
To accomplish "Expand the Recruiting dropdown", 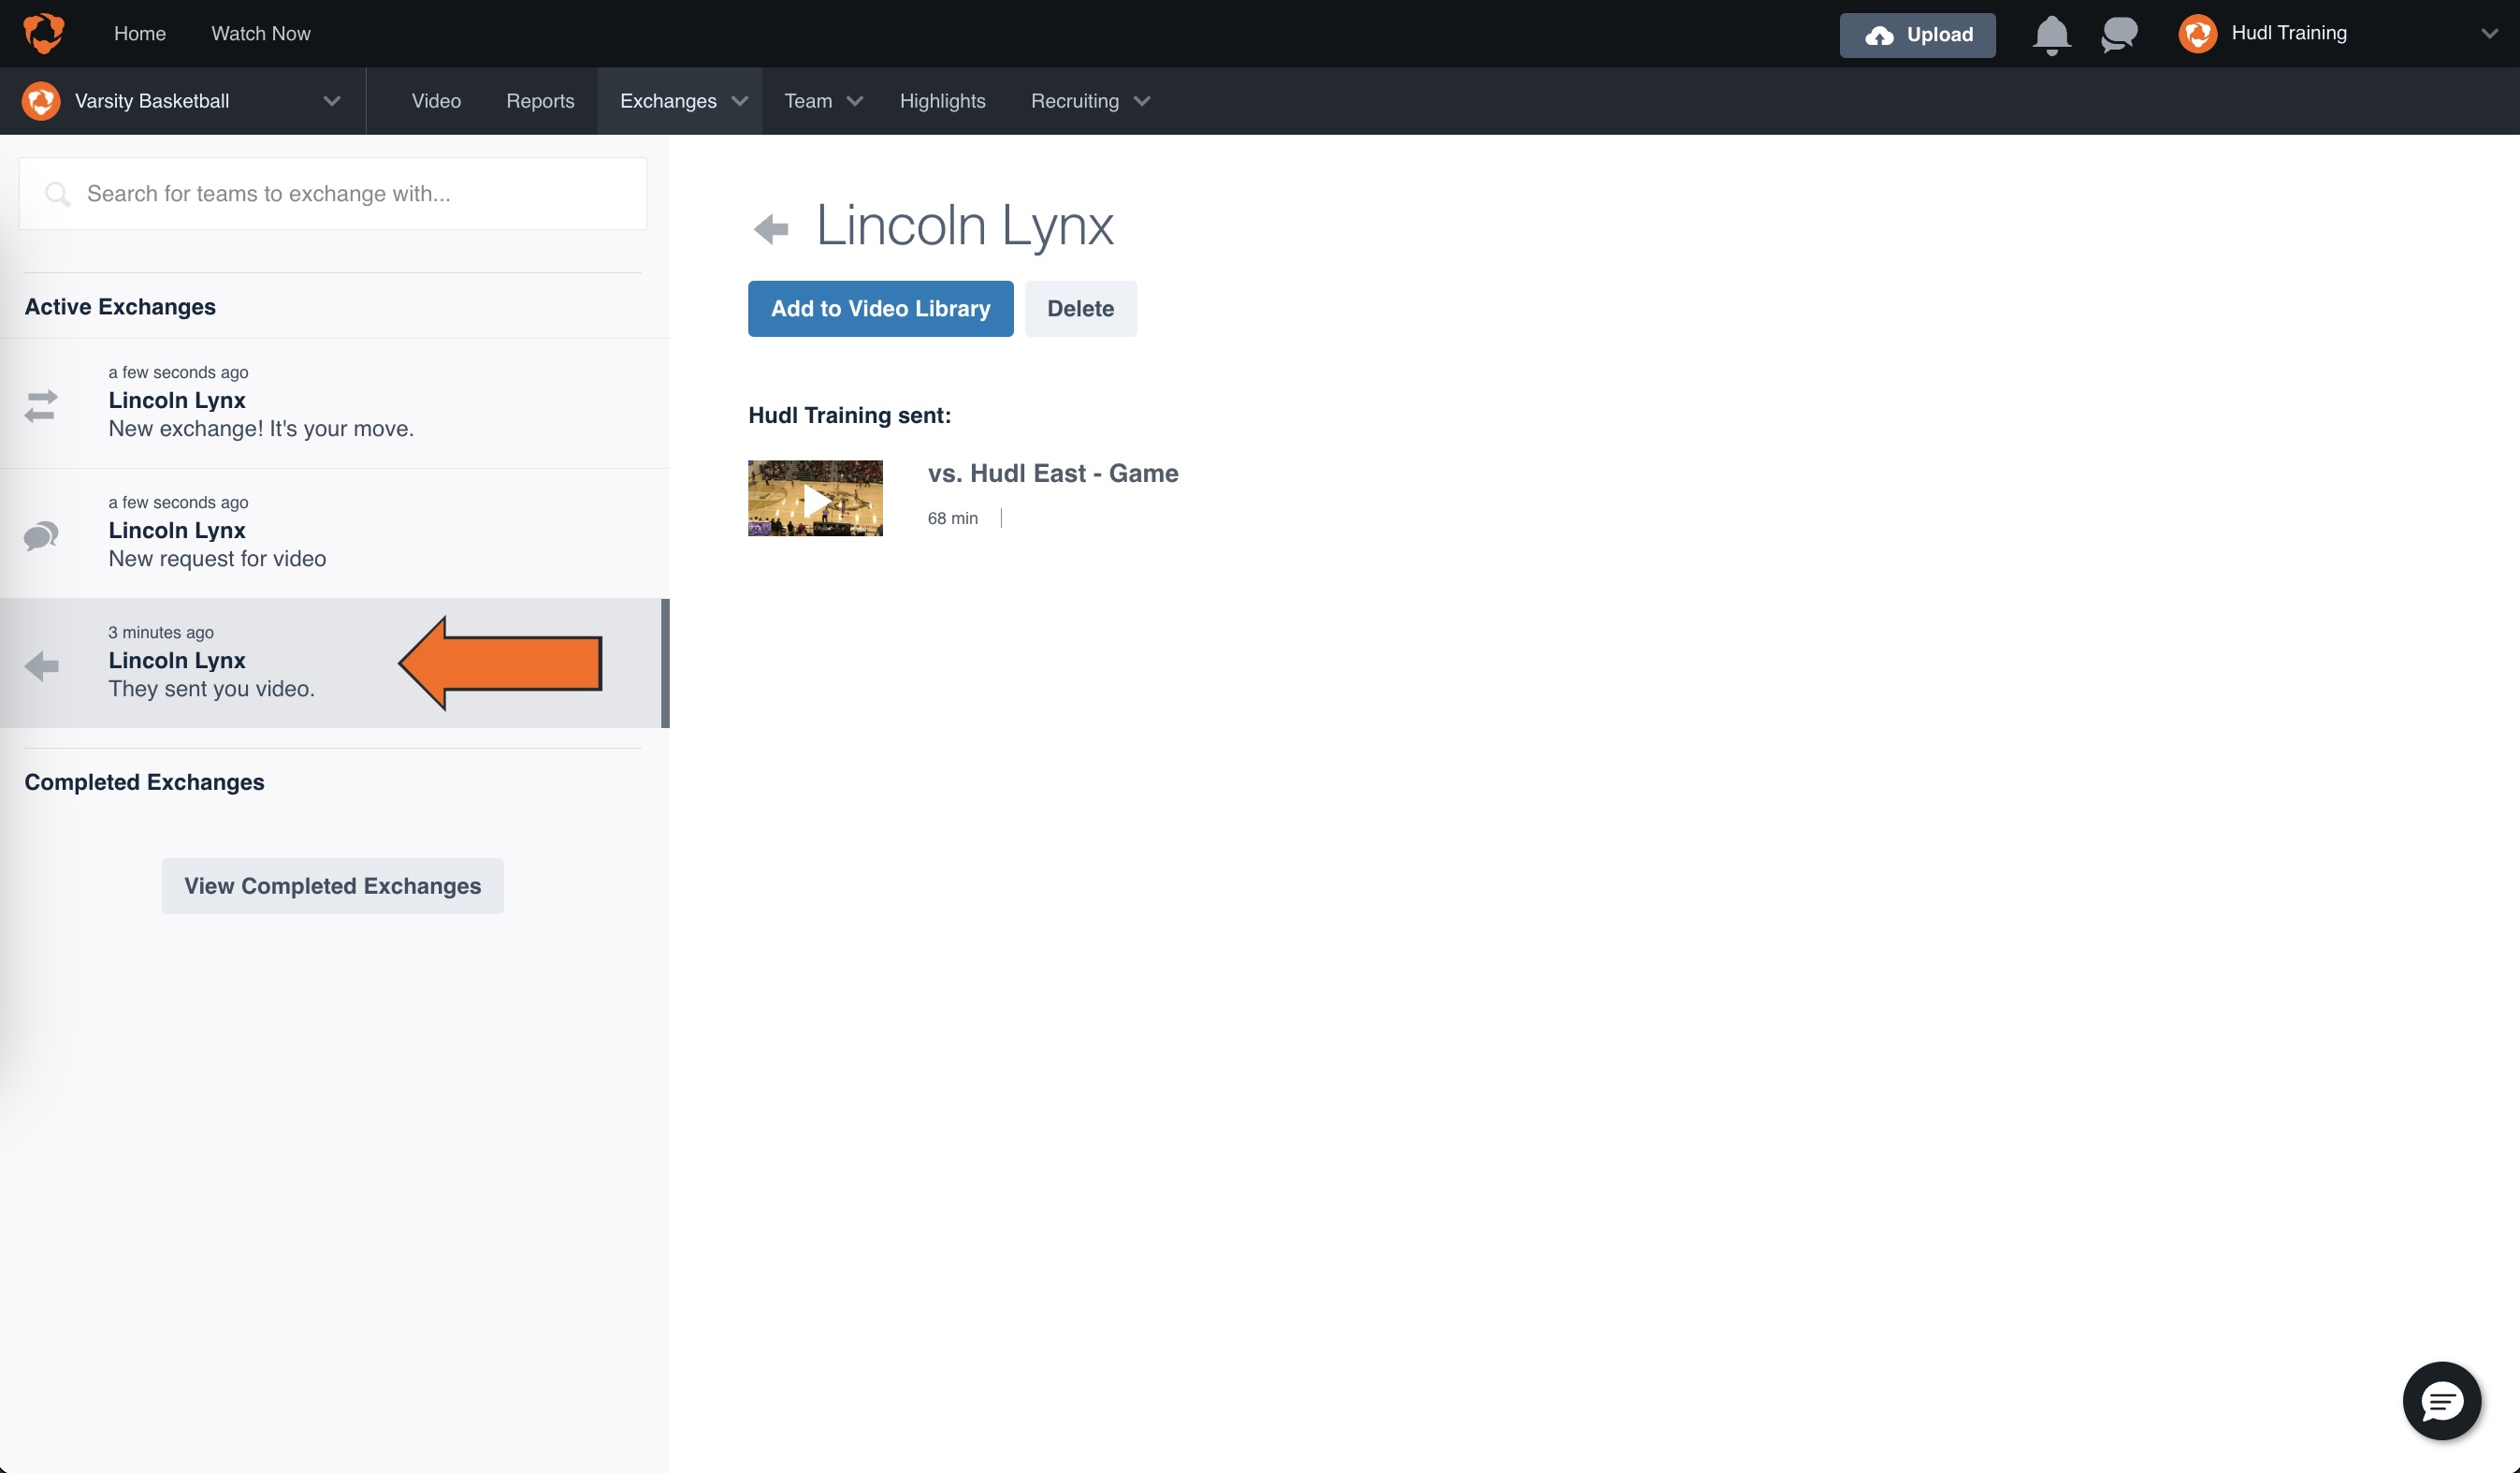I will click(x=1143, y=101).
